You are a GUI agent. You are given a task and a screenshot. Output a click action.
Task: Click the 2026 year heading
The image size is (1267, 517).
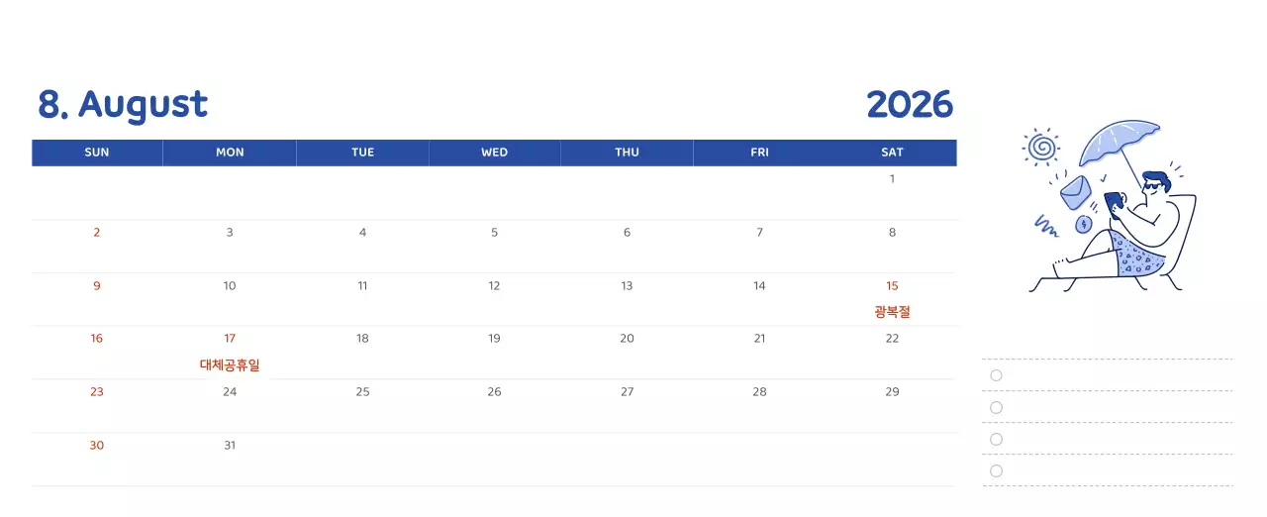(909, 105)
